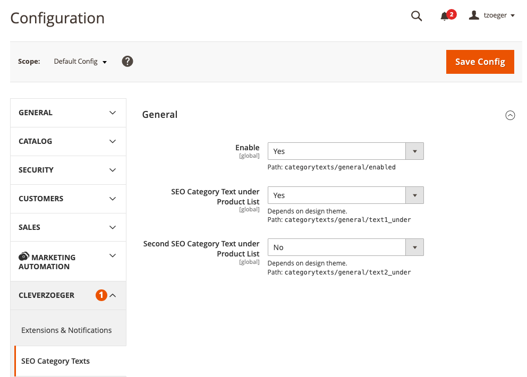Screen dimensions: 527x377
Task: Click the categorytexts/general/enabled path text
Action: pyautogui.click(x=340, y=167)
